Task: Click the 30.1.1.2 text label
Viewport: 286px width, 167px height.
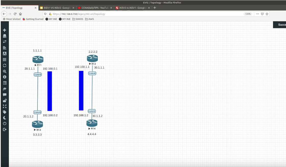Action: click(97, 116)
